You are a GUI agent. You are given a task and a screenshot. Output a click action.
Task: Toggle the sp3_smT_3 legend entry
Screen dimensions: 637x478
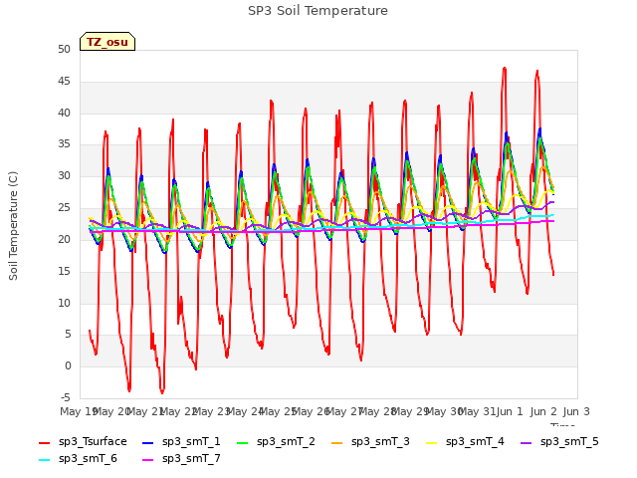pyautogui.click(x=371, y=442)
